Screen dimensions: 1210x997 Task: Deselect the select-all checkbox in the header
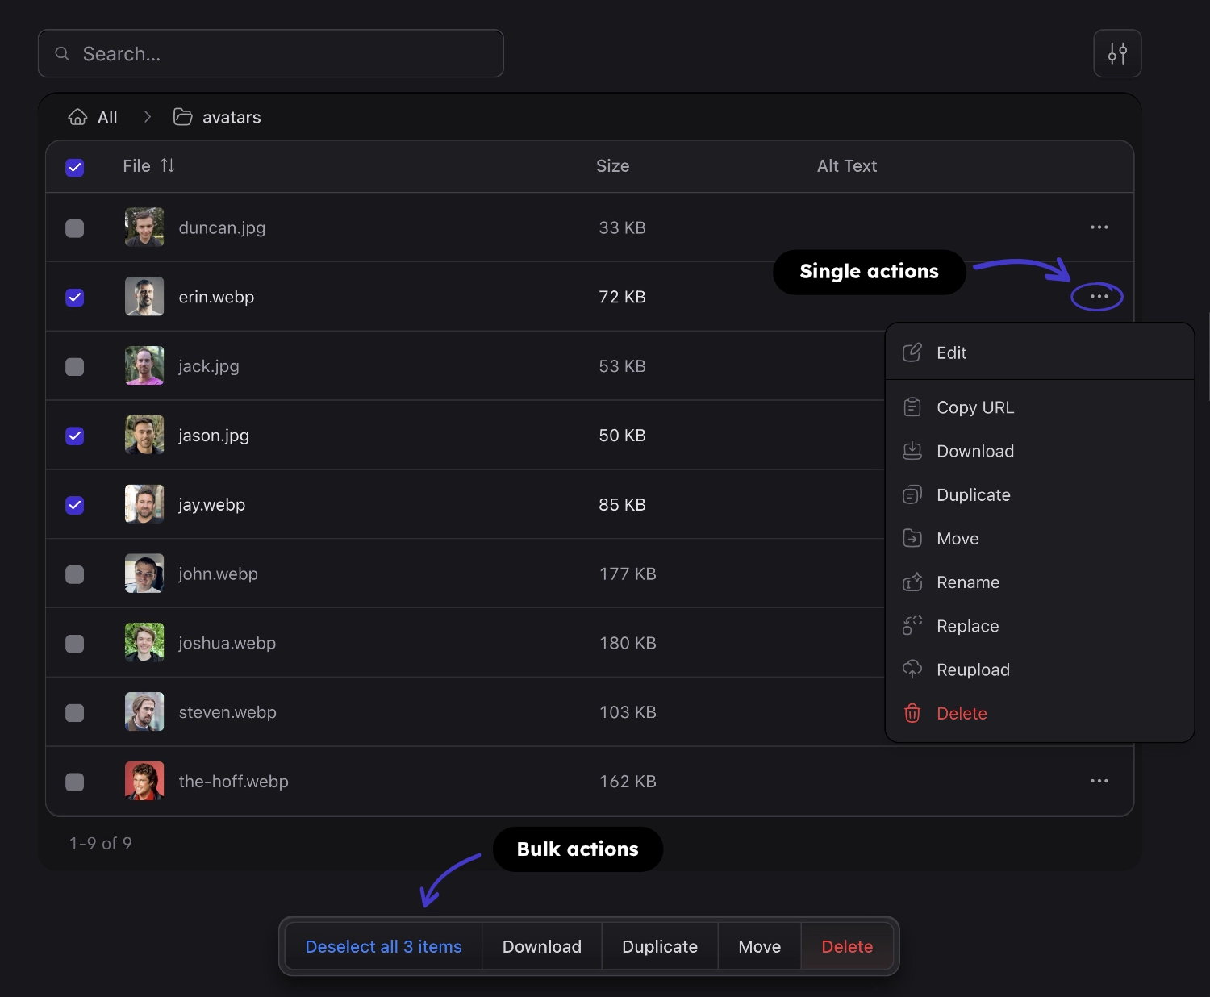74,167
